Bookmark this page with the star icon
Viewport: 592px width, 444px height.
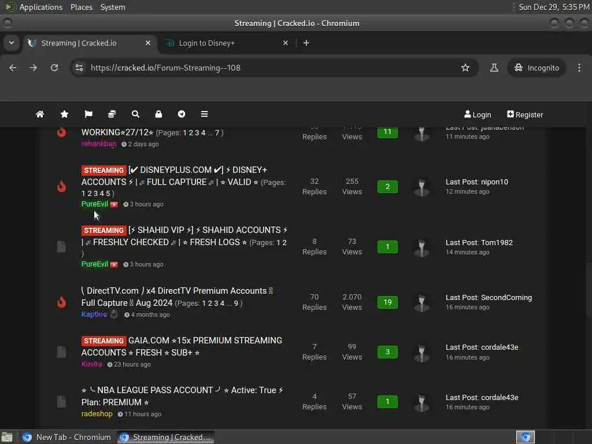click(x=465, y=68)
